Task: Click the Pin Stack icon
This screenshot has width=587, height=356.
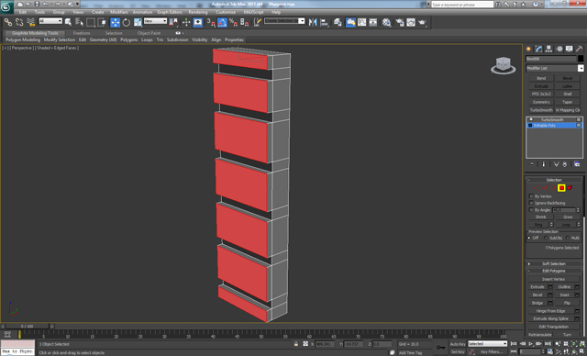Action: point(532,164)
